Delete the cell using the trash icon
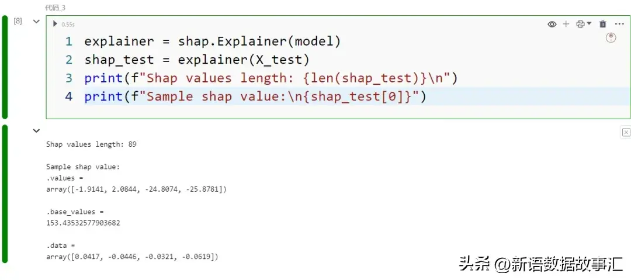Screen dimensions: 631x280 coord(603,24)
